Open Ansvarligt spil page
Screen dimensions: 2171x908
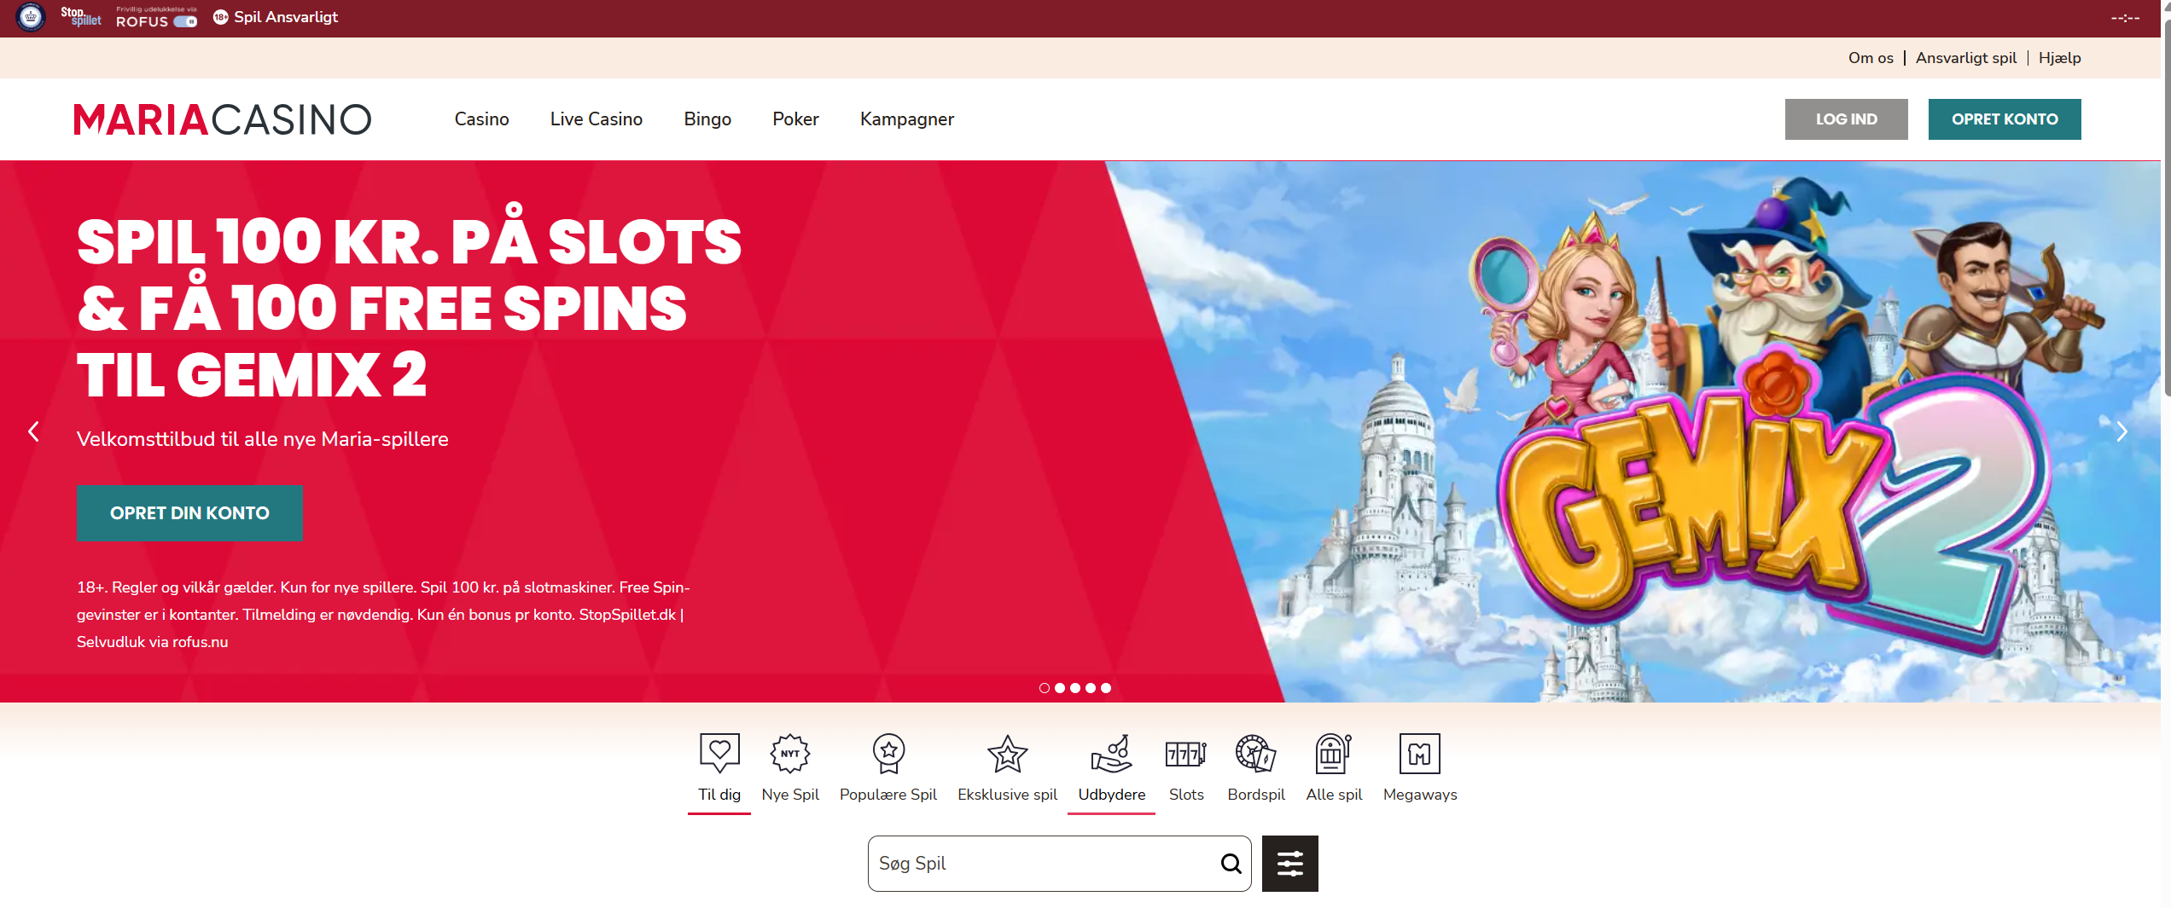[1965, 58]
